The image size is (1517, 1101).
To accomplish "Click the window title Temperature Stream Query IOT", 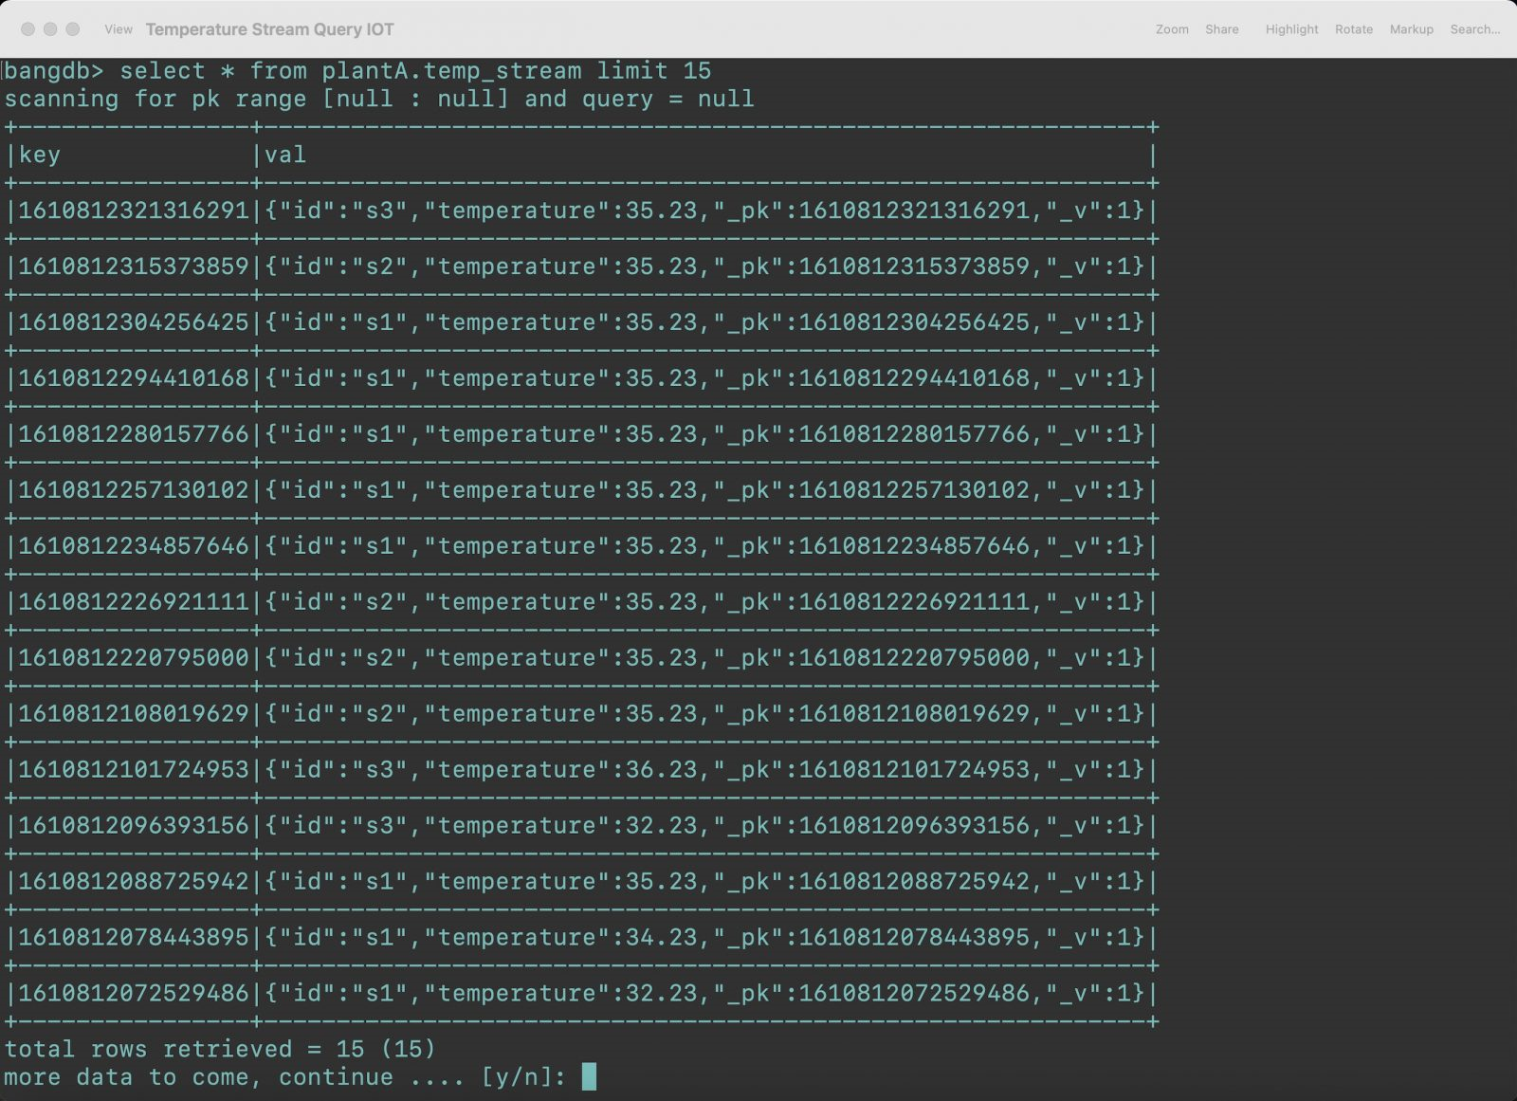I will pyautogui.click(x=270, y=29).
